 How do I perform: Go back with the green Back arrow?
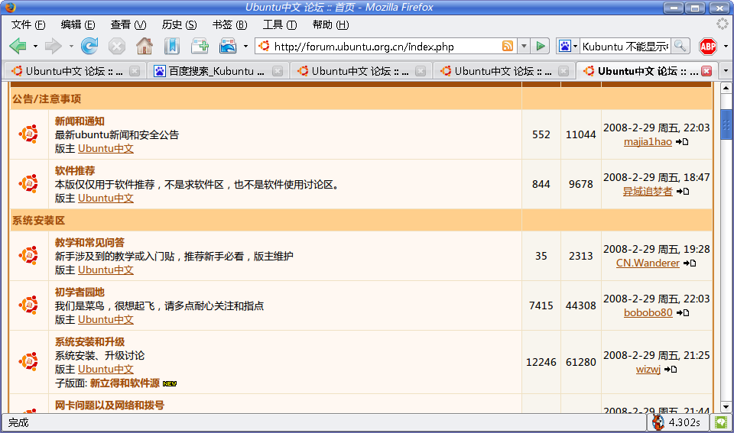pyautogui.click(x=18, y=46)
